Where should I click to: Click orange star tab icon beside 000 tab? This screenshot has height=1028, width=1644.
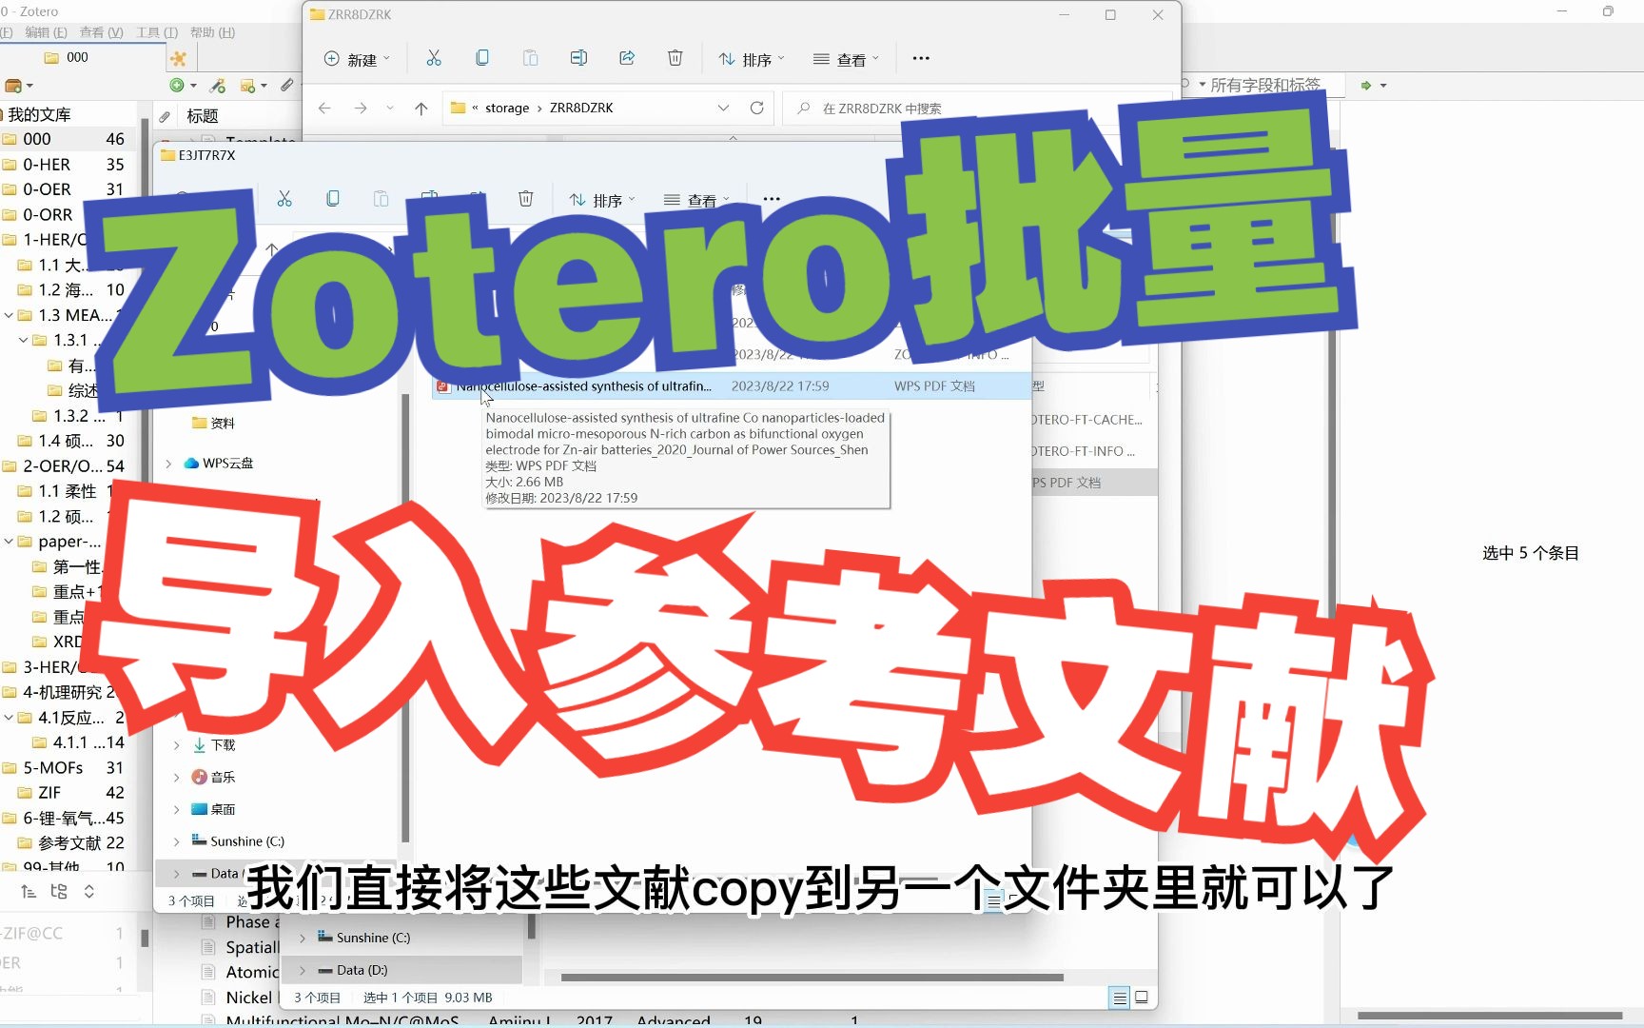click(179, 58)
